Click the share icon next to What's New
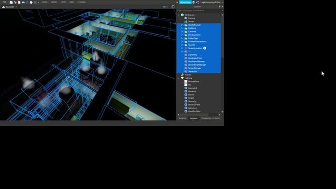The height and width of the screenshot is (189, 336). 197,2
